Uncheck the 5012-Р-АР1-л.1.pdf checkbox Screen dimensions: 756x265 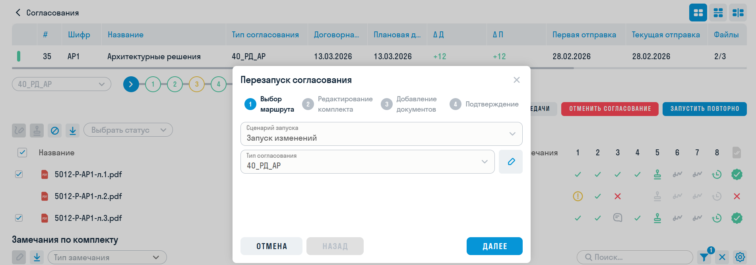[19, 174]
